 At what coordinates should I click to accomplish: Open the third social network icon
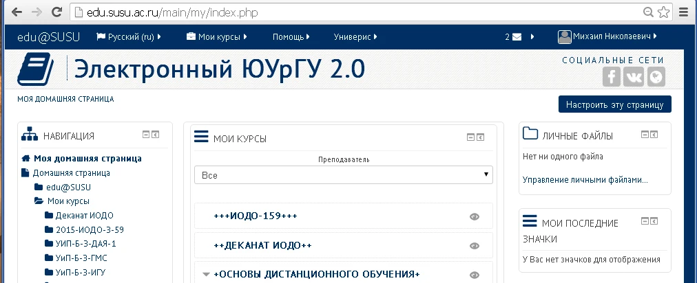click(x=656, y=77)
